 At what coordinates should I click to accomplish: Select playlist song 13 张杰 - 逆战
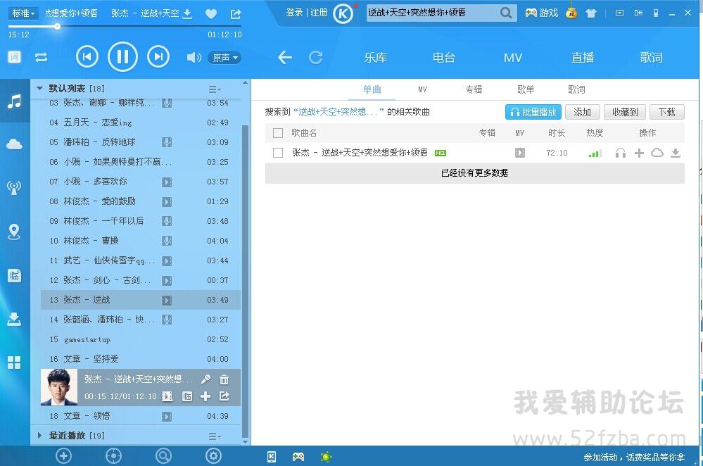pyautogui.click(x=140, y=300)
